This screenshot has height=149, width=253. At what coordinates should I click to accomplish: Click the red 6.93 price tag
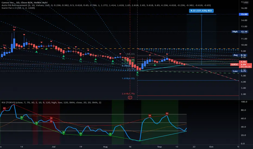(243, 62)
